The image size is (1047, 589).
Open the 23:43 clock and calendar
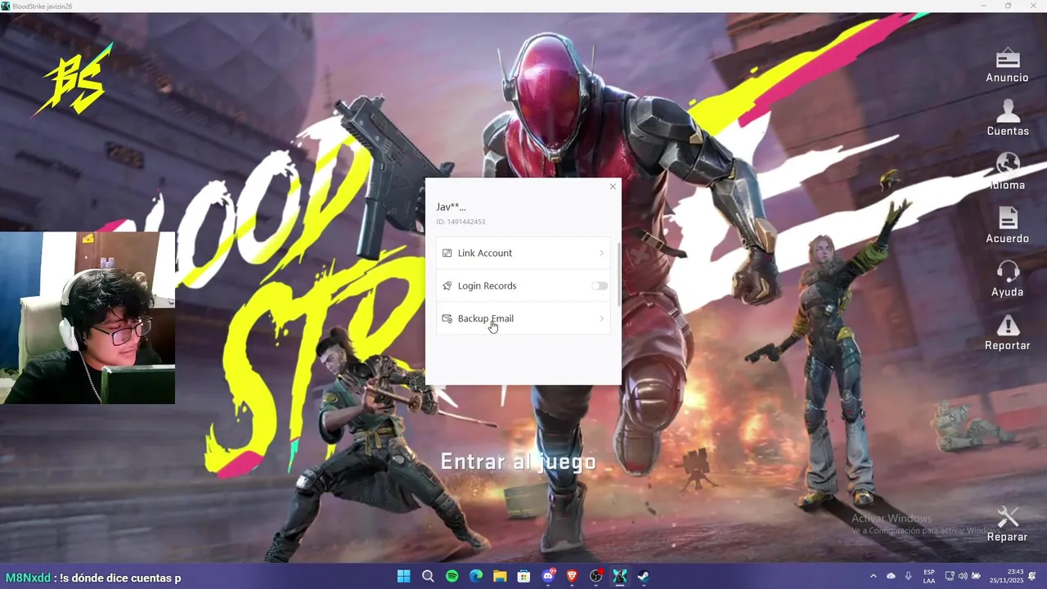1006,576
